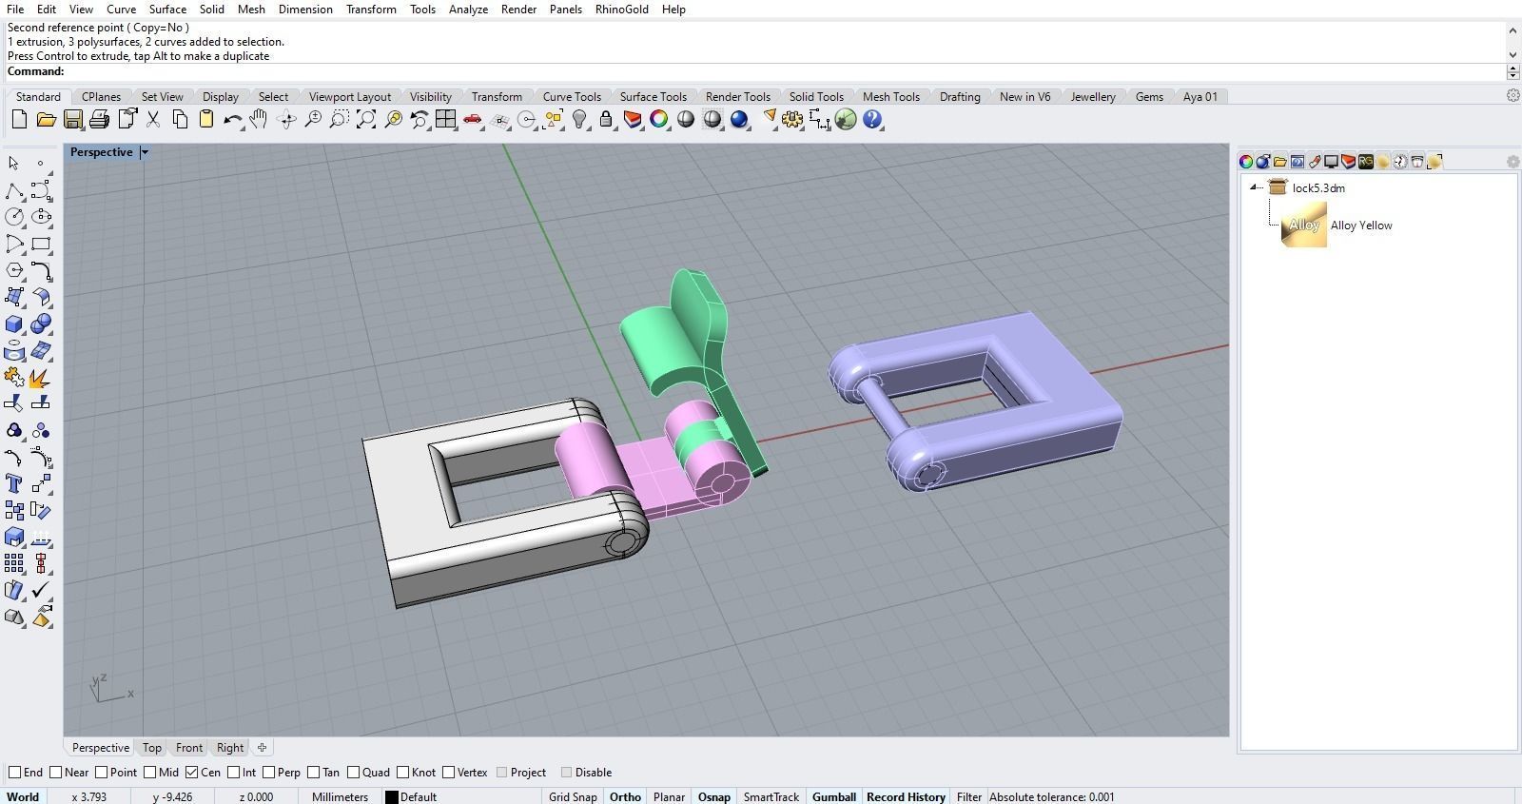Viewport: 1522px width, 804px height.
Task: Click the black Default layer color swatch
Action: click(391, 797)
